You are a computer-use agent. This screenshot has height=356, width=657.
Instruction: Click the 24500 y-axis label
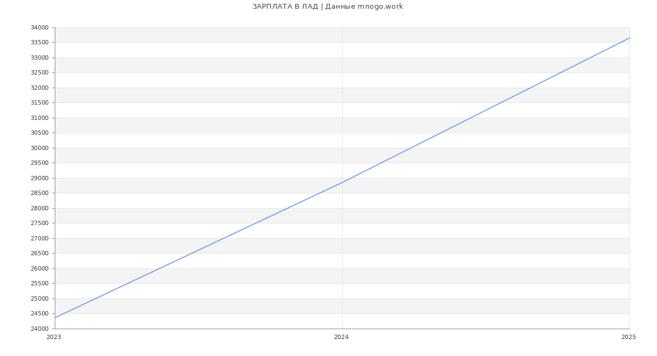(39, 314)
